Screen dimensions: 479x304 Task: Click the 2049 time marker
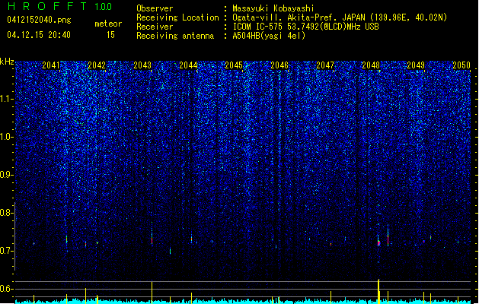pos(416,65)
